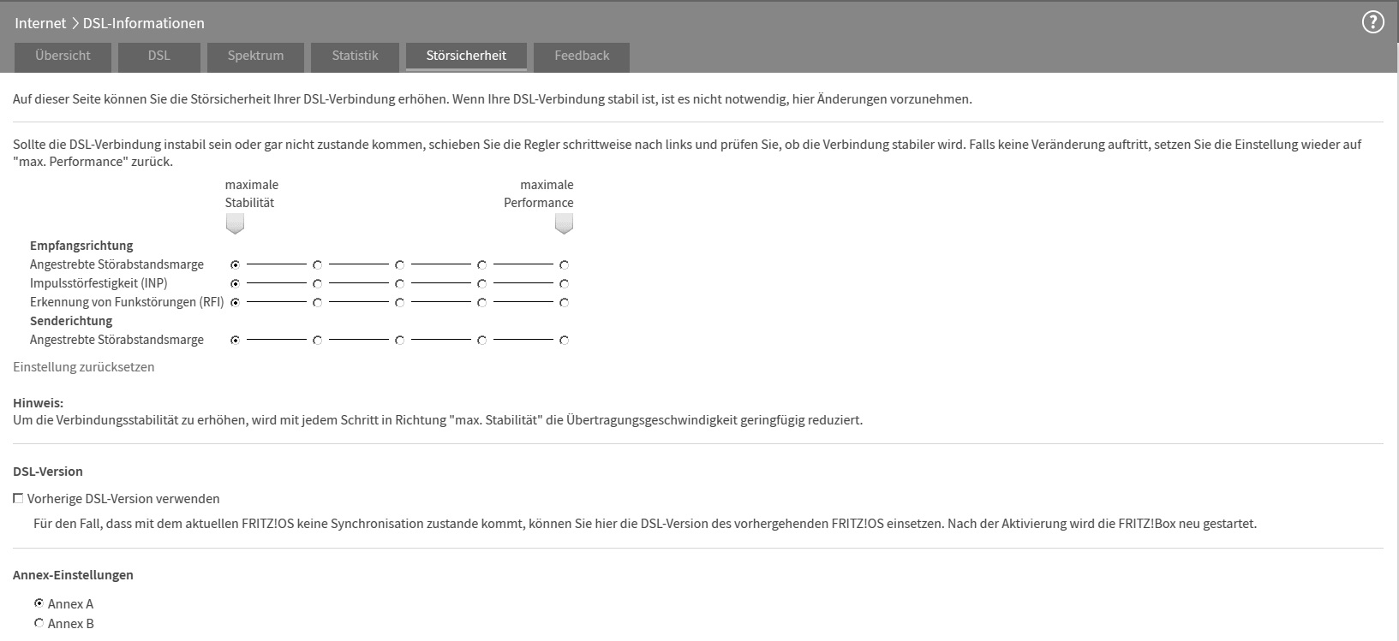
Task: Set Senderichtung Störabstandsmarge to fourth position
Action: tap(481, 340)
